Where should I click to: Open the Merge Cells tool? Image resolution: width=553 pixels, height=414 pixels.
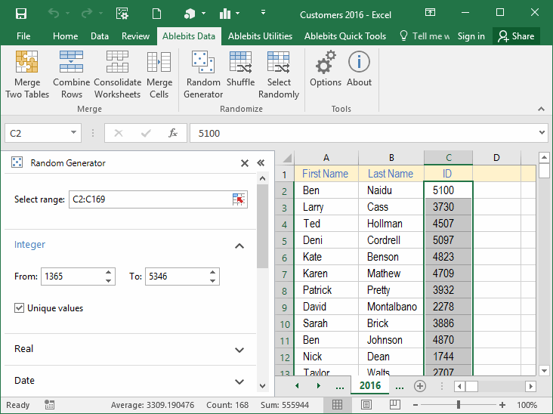pyautogui.click(x=159, y=75)
